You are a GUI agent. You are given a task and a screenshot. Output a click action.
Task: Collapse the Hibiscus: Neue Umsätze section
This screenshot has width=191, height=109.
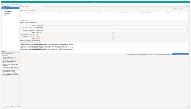point(20,11)
